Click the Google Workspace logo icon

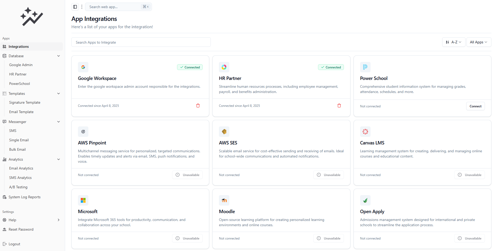point(83,67)
